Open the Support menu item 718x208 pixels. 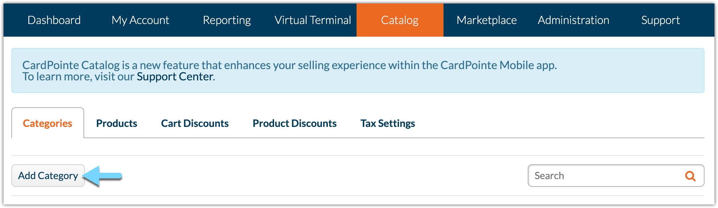(x=660, y=20)
